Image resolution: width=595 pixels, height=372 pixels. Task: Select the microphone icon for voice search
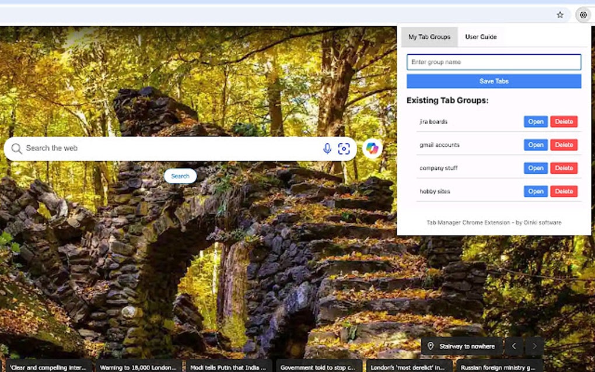point(326,148)
